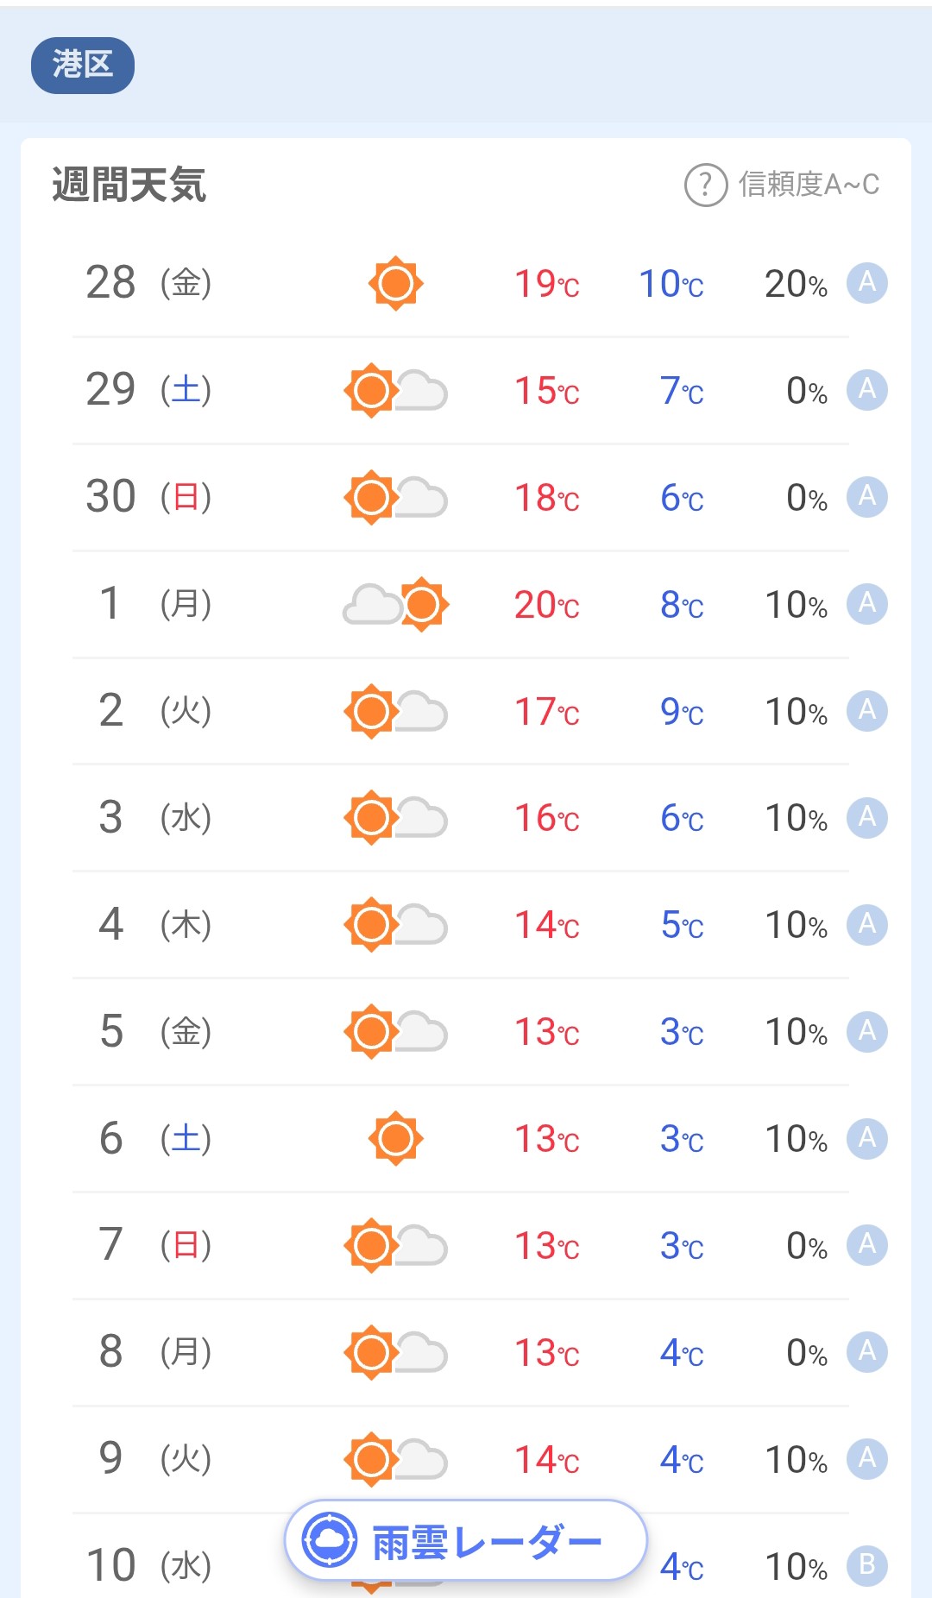Image resolution: width=932 pixels, height=1598 pixels.
Task: Open the 雨雲レーダー rain radar button
Action: click(x=466, y=1541)
